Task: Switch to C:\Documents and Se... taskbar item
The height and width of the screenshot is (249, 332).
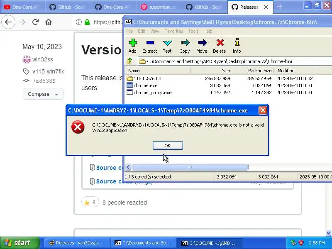Action: pos(143,243)
